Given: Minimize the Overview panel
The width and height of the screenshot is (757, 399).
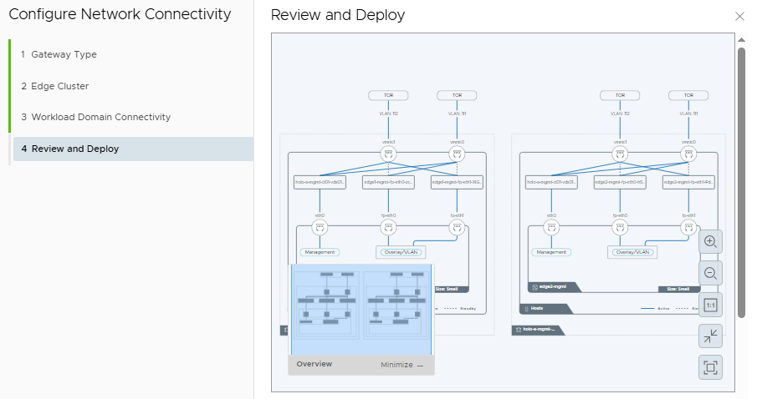Looking at the screenshot, I should click(x=402, y=365).
